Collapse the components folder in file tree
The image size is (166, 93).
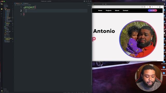[8, 10]
